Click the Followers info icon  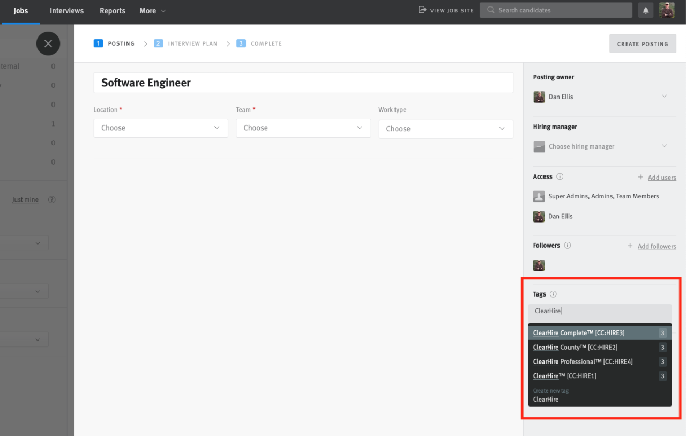coord(568,246)
